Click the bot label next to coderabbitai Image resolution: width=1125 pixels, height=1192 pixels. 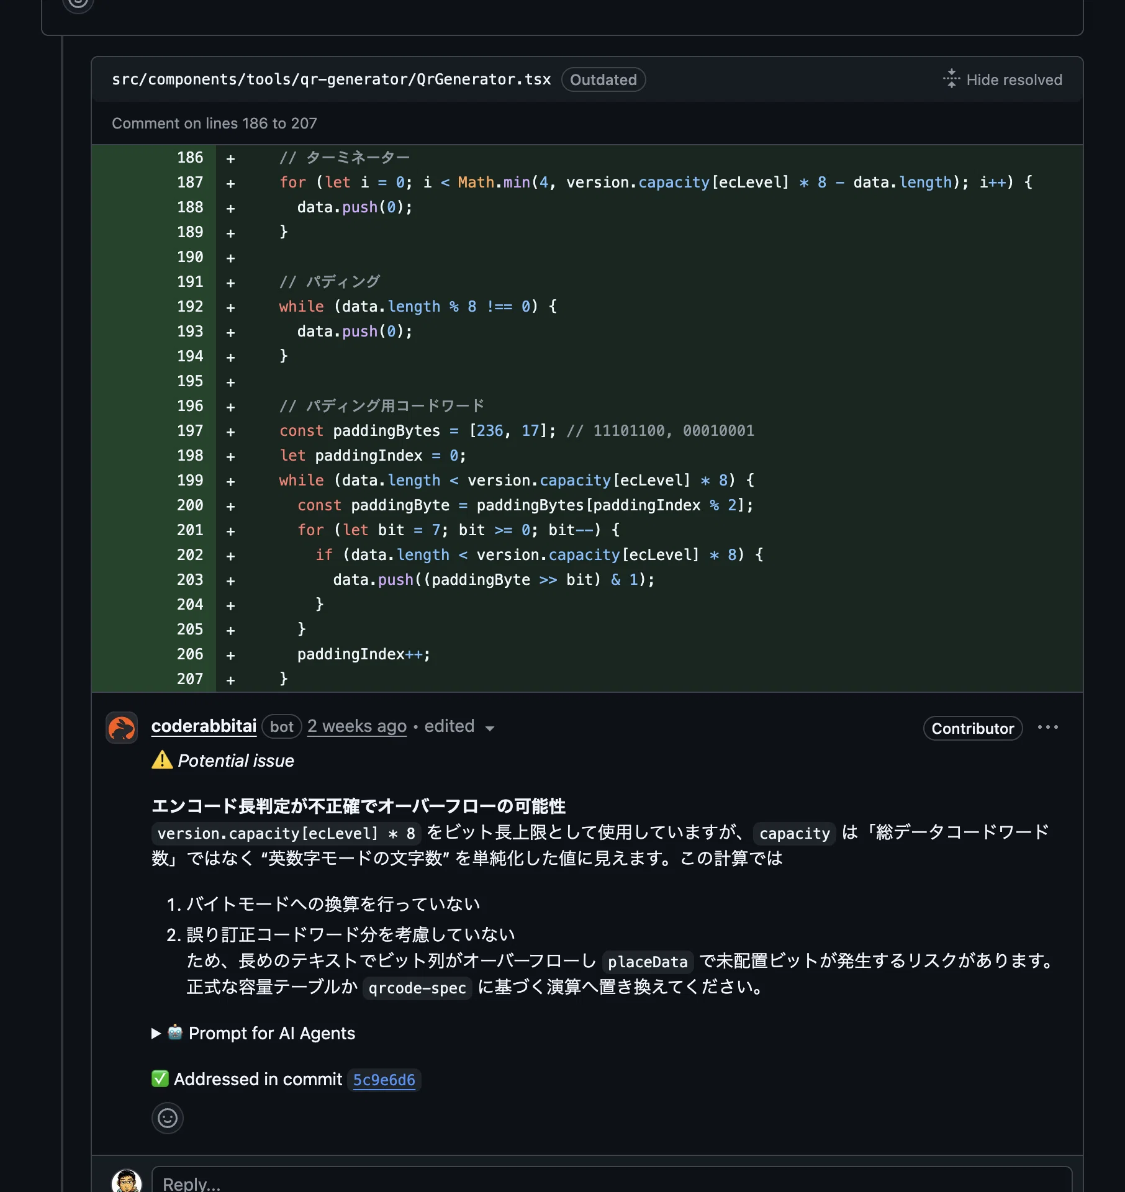282,726
